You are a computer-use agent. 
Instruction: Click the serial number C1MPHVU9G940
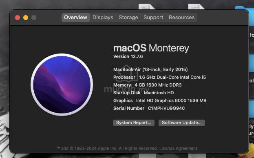click(x=166, y=108)
